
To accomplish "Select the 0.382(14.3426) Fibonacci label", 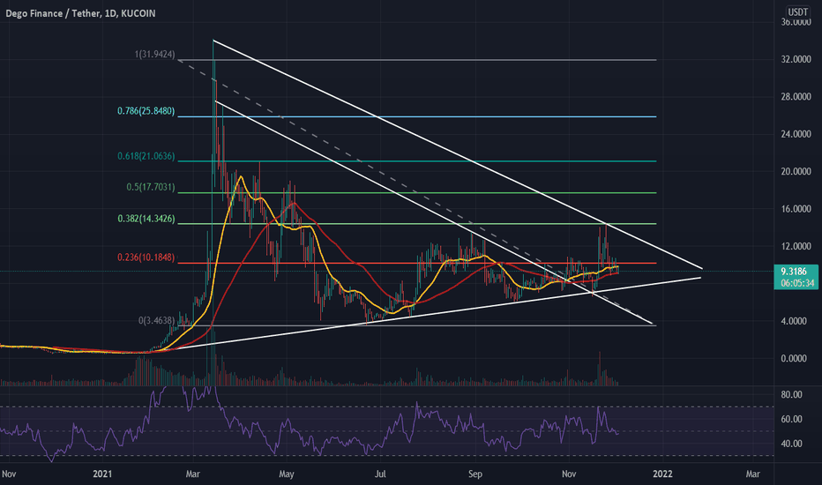I will (x=146, y=218).
